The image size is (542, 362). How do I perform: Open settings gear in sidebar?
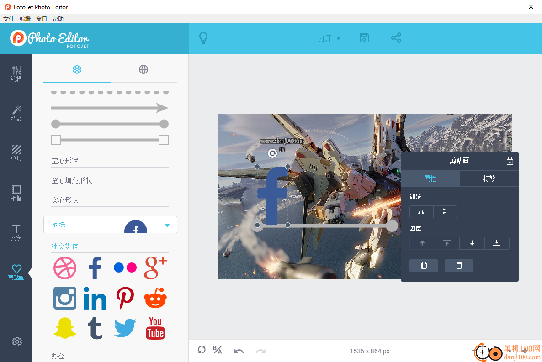coord(17,341)
